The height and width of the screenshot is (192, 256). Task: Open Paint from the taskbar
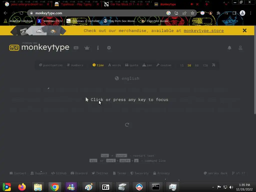89,187
